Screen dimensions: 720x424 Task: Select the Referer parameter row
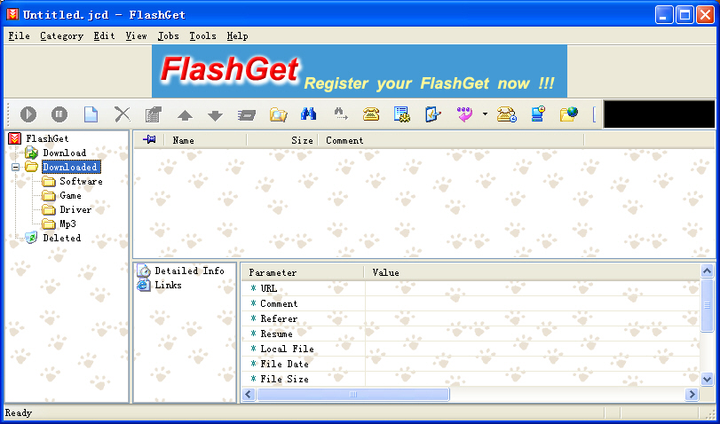(x=471, y=318)
